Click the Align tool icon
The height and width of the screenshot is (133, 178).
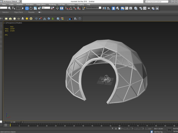[x=109, y=8]
